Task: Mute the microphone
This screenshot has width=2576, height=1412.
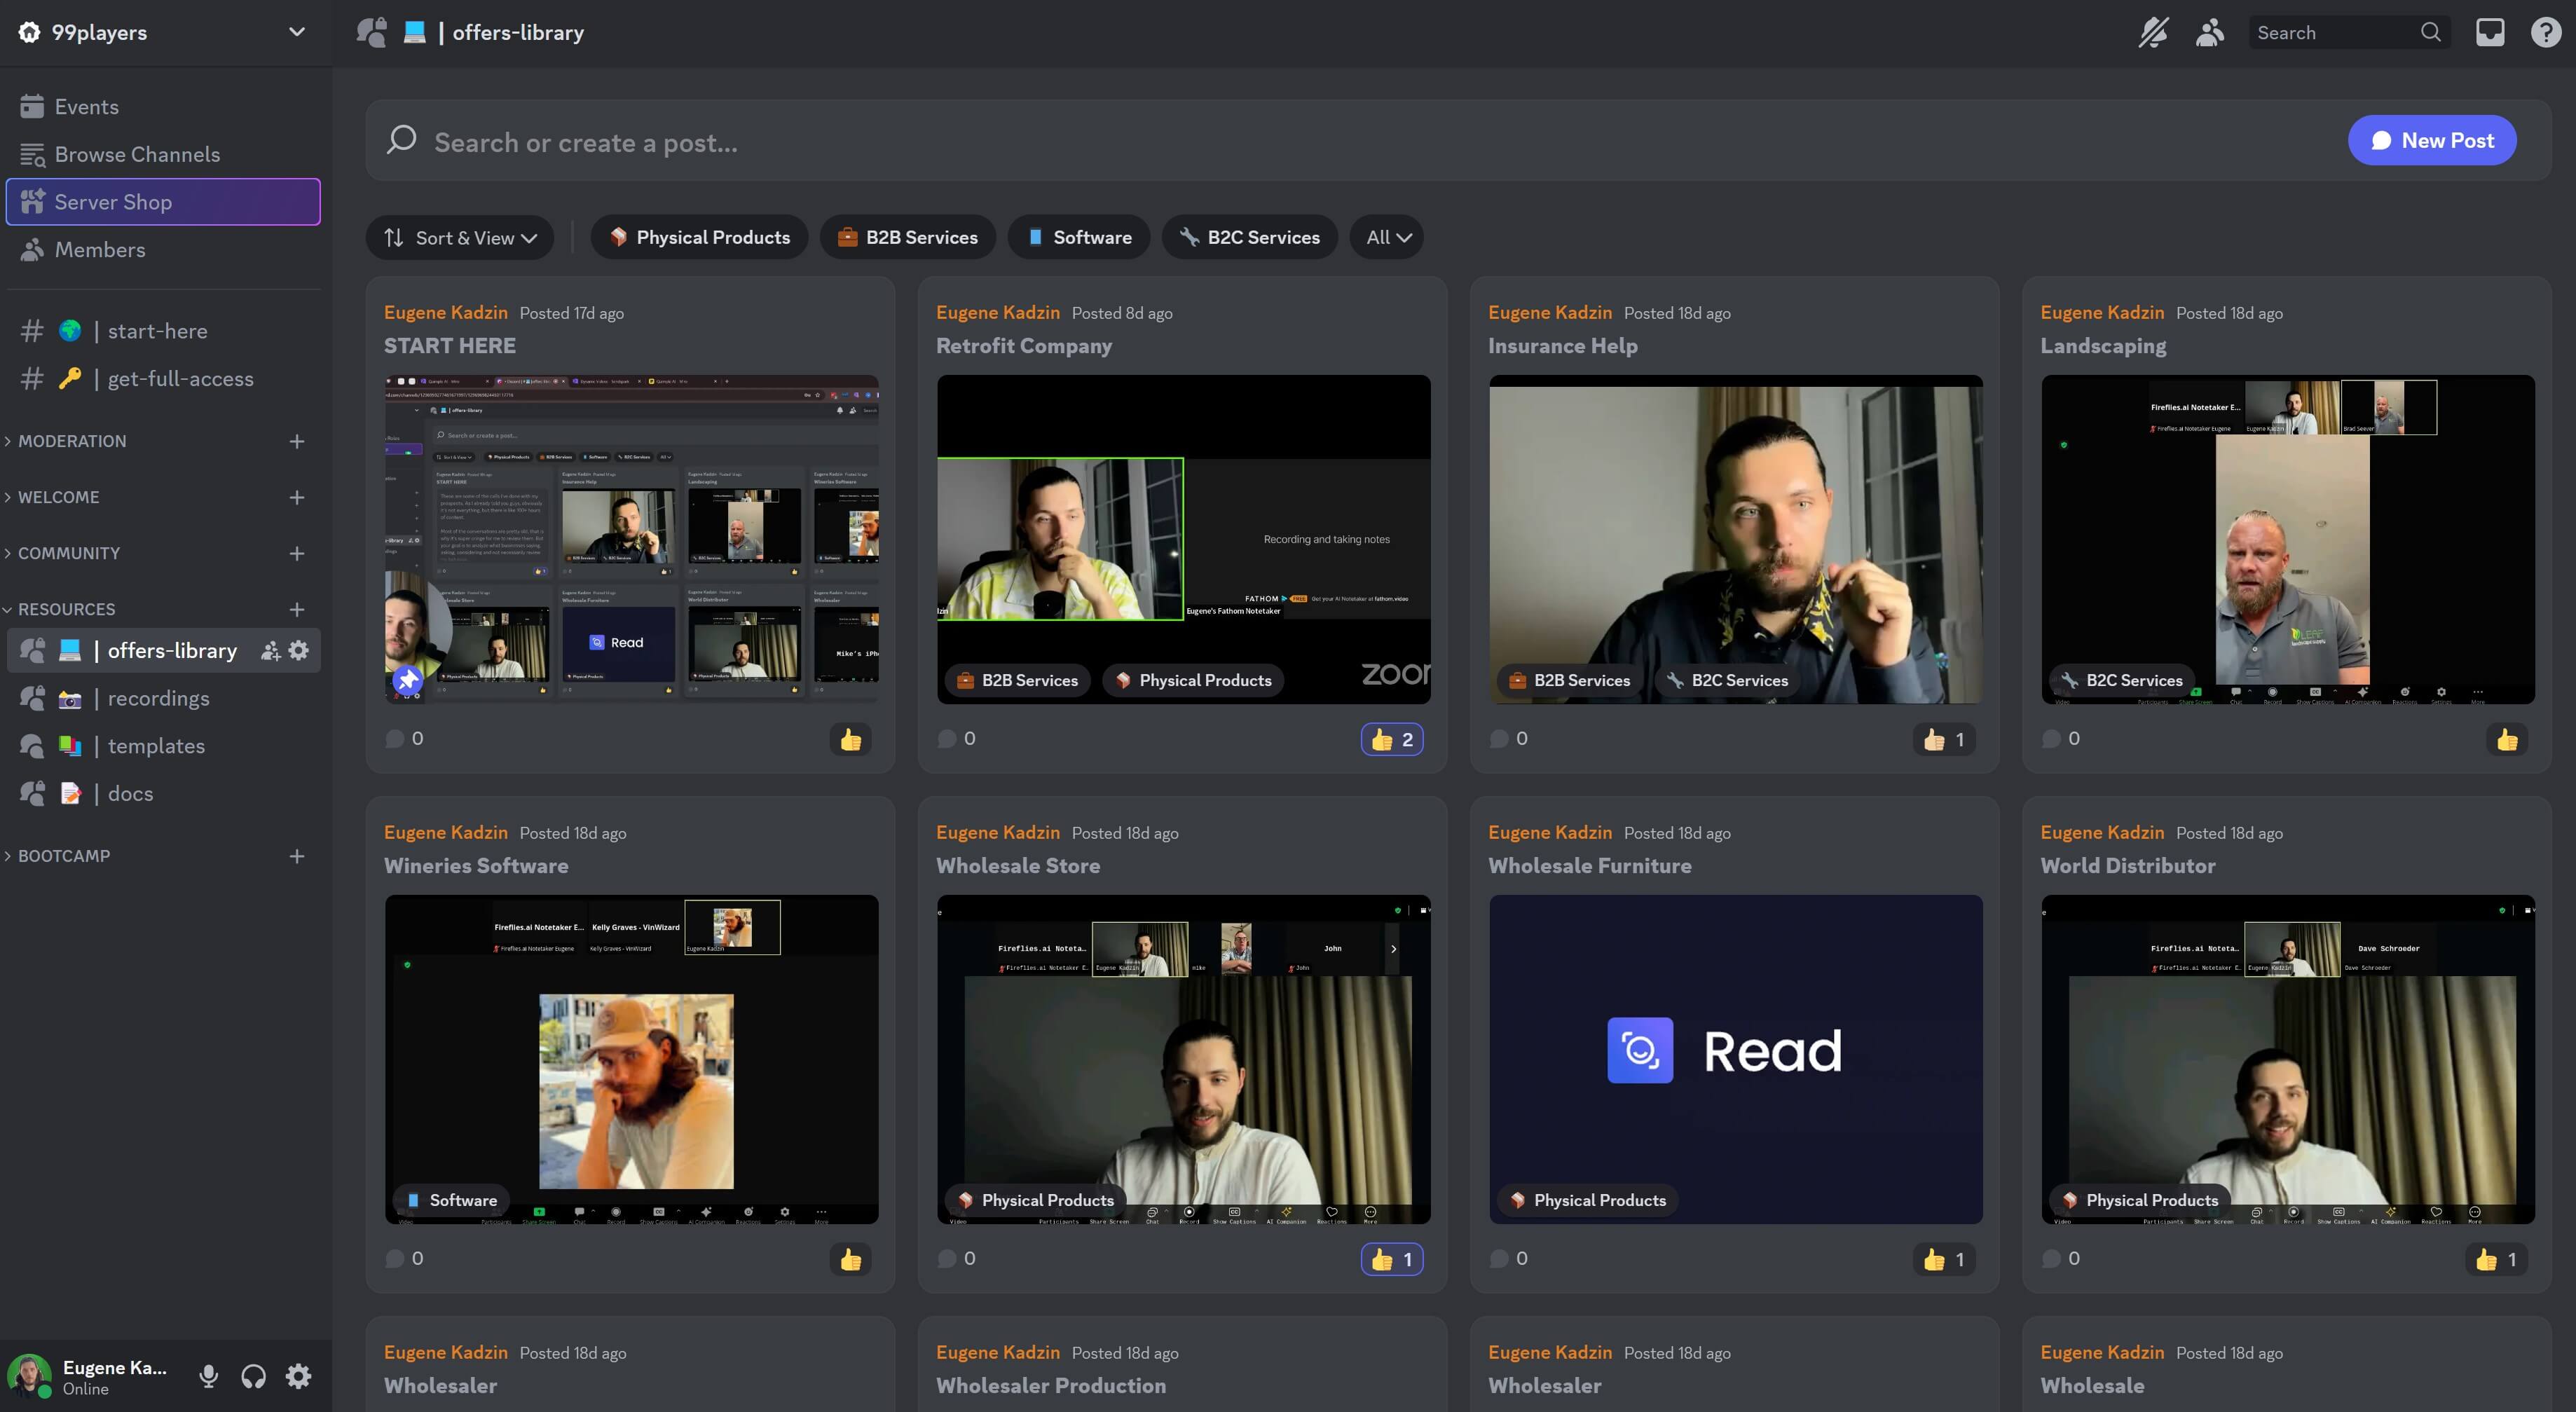Action: pos(208,1377)
